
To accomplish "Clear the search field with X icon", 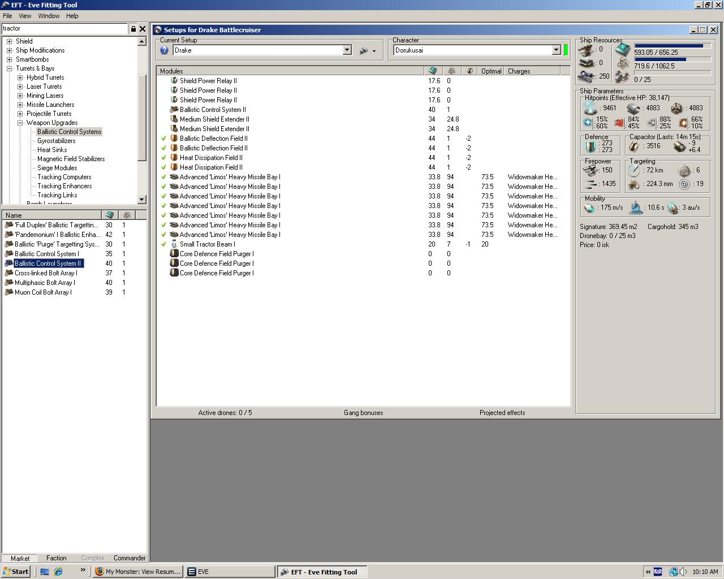I will pyautogui.click(x=143, y=29).
